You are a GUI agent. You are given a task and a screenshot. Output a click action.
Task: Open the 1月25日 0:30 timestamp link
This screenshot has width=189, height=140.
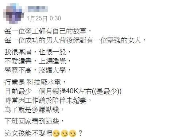click(44, 19)
